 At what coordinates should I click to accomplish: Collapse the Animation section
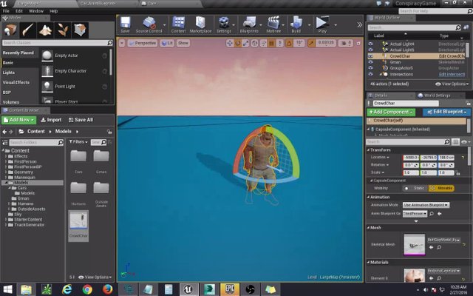[x=369, y=197]
